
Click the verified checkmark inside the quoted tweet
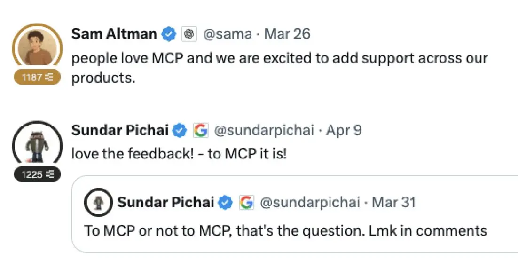[226, 203]
